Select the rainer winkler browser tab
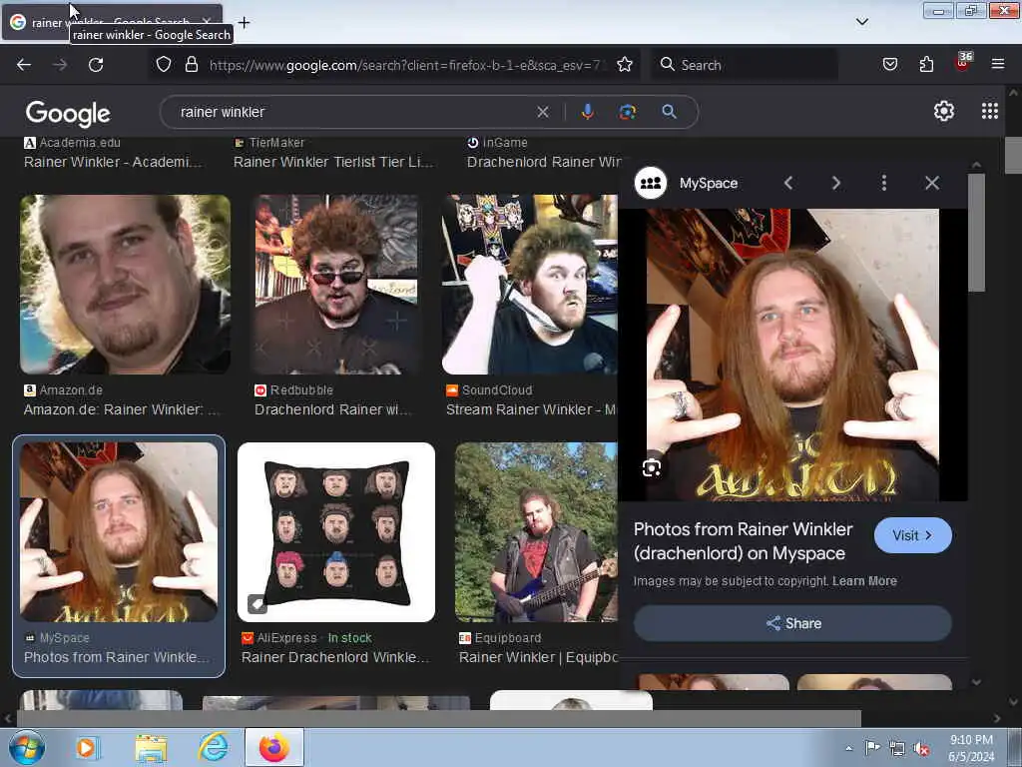Viewport: 1022px width, 767px height. (112, 22)
